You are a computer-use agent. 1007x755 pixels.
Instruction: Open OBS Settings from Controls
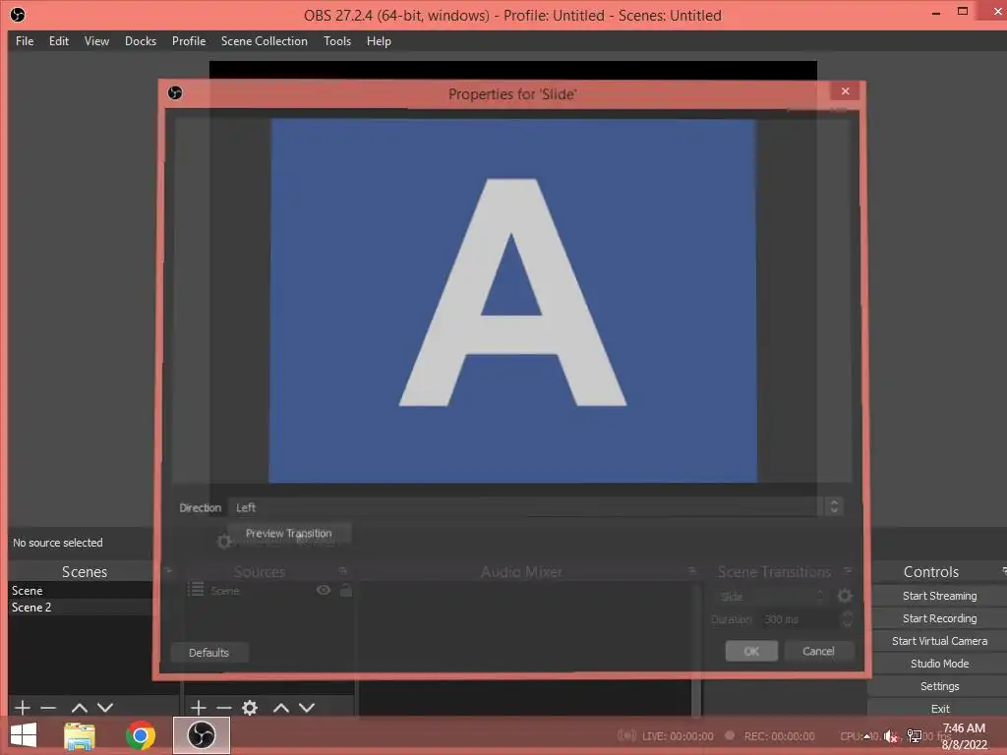(x=939, y=686)
